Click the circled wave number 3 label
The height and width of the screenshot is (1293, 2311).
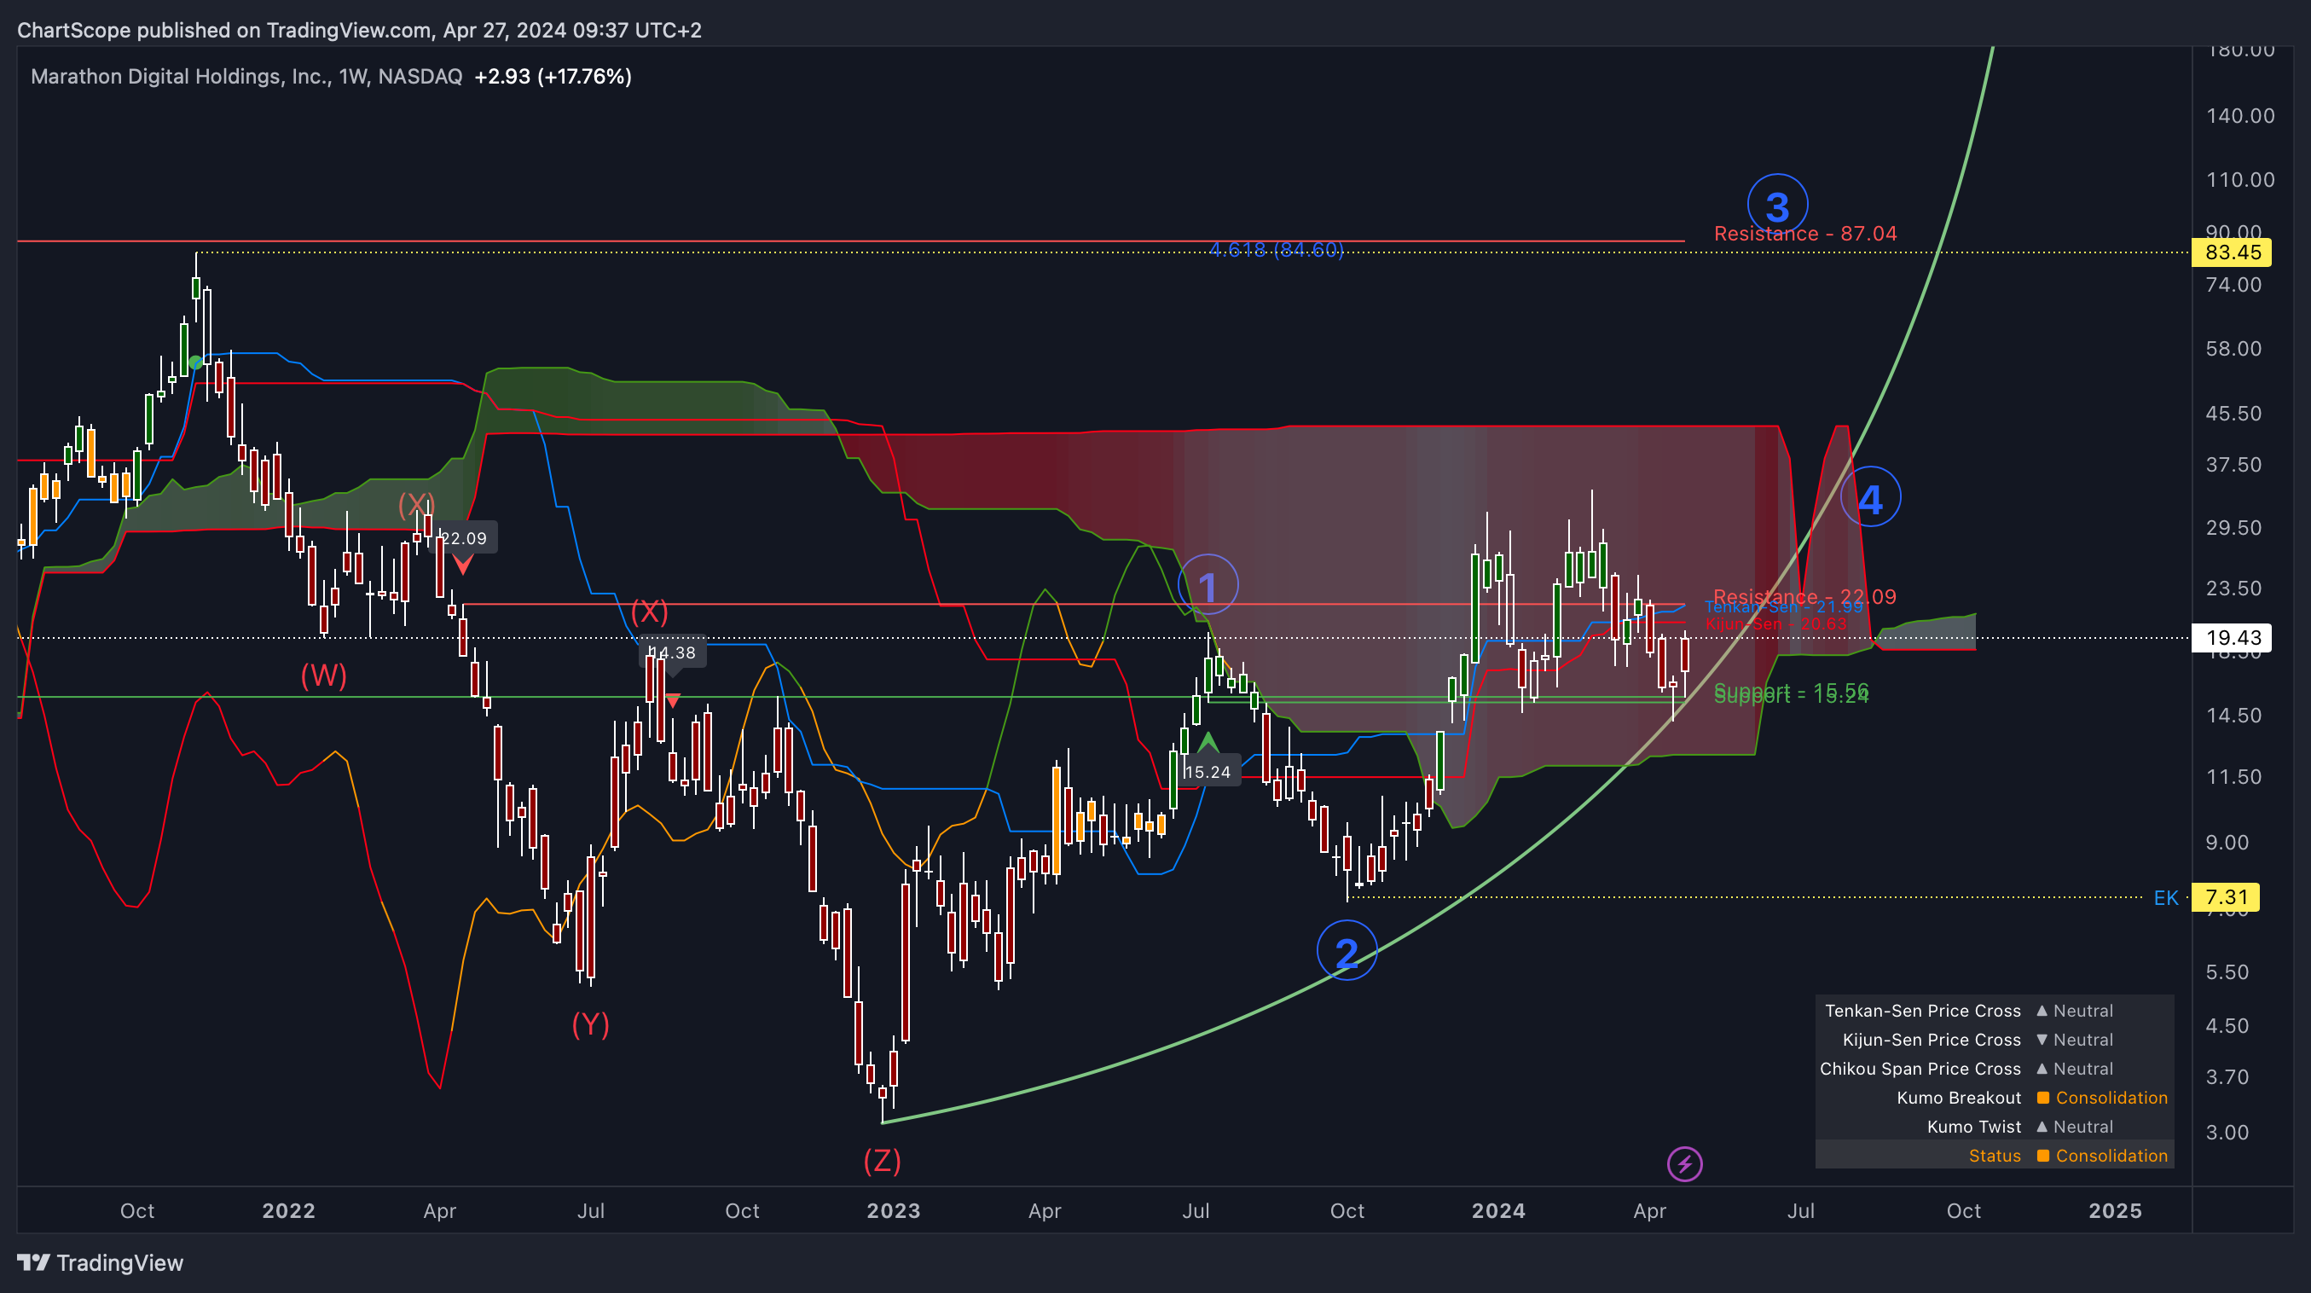(1777, 205)
